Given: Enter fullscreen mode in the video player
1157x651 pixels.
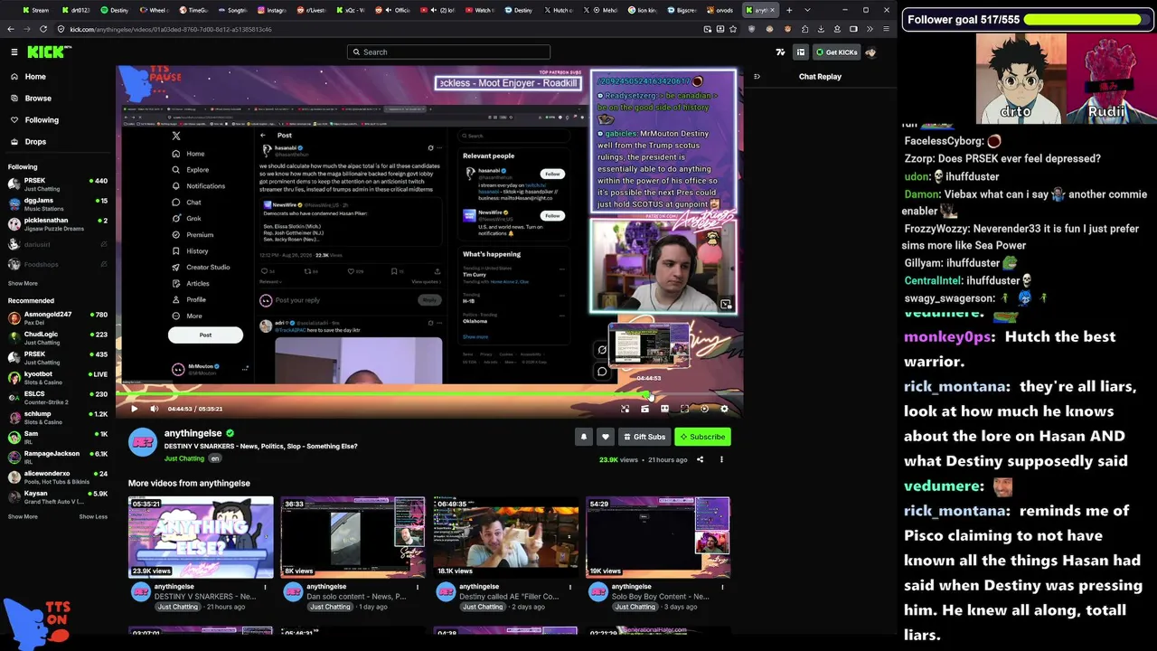Looking at the screenshot, I should coord(684,409).
